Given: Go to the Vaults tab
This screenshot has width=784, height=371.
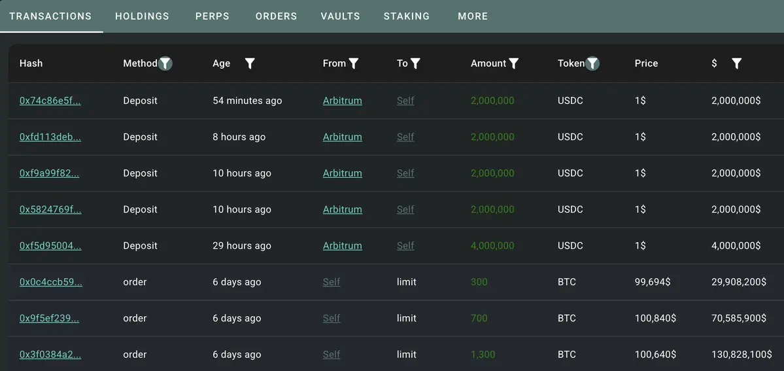Looking at the screenshot, I should pyautogui.click(x=340, y=16).
